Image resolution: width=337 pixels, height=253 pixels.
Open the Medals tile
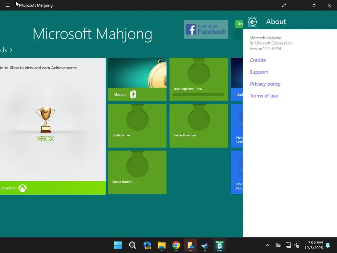(137, 79)
